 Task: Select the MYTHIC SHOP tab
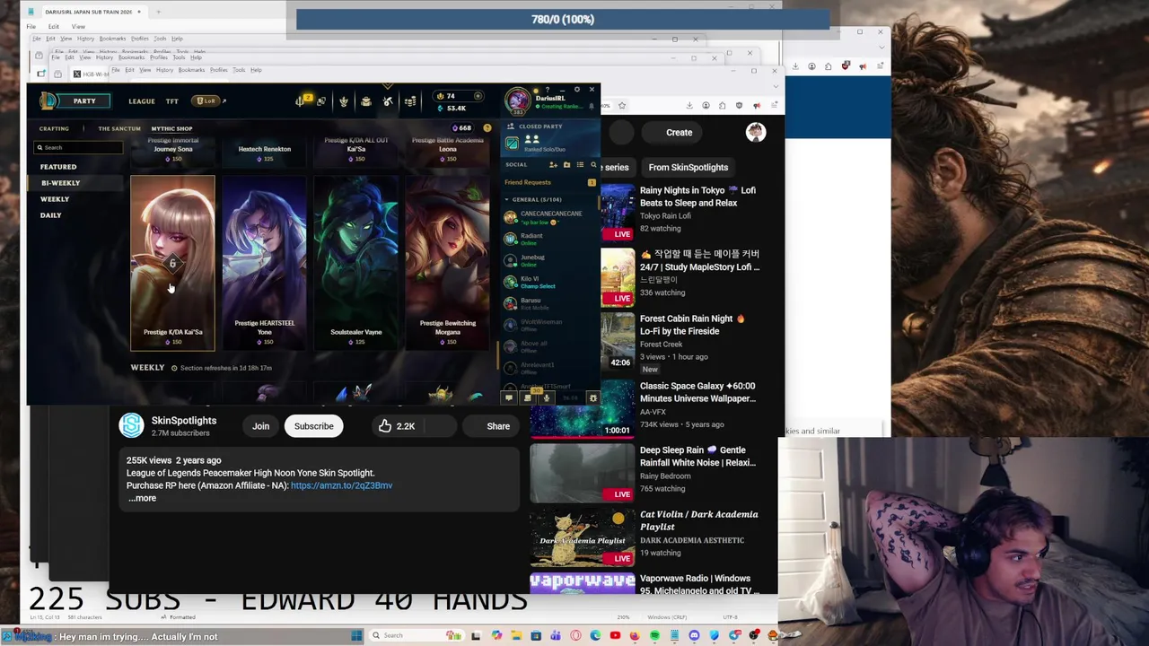pyautogui.click(x=171, y=128)
